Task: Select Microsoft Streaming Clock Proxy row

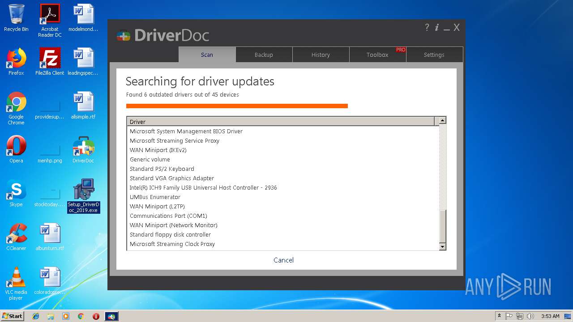Action: [283, 244]
